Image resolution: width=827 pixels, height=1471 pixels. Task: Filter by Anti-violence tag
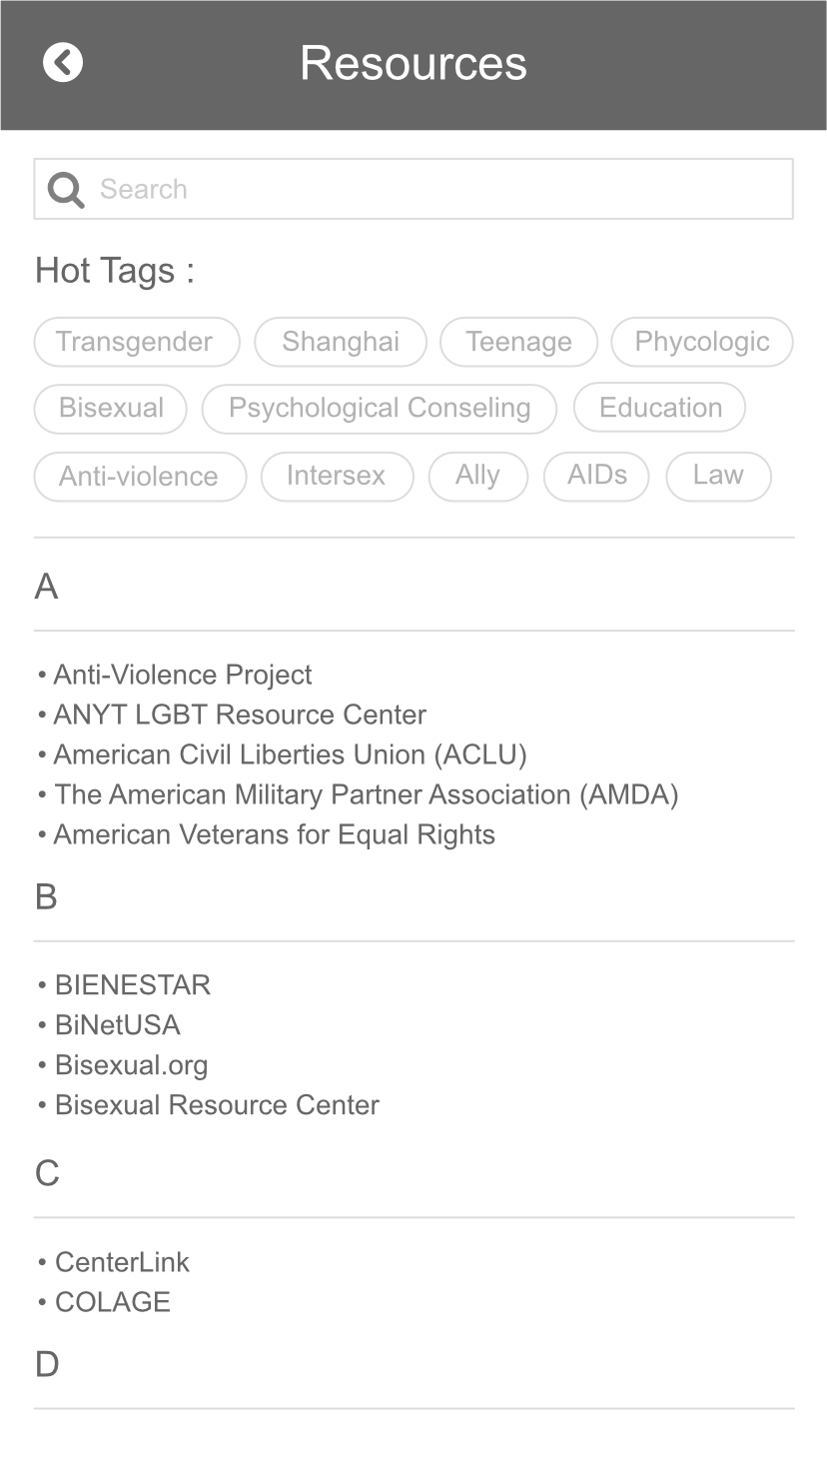139,476
